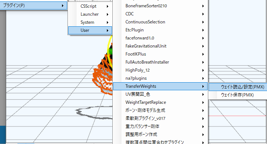The height and width of the screenshot is (144, 267).
Task: Open the UV展開図_色 plugin entry
Action: click(x=160, y=94)
